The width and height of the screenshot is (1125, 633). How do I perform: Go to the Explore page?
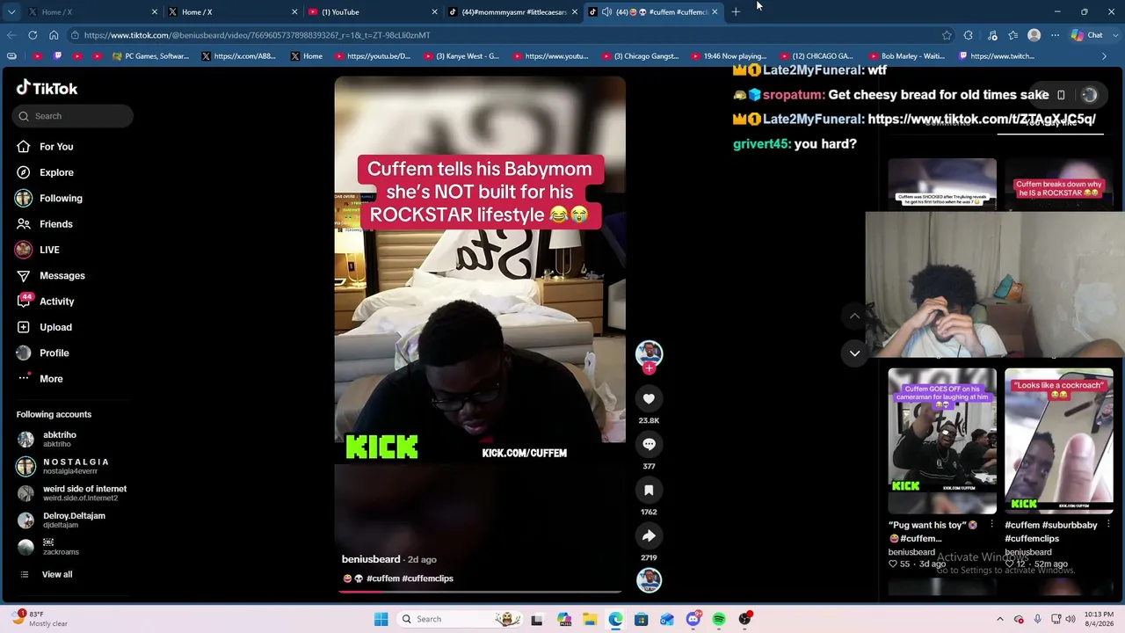[x=56, y=172]
